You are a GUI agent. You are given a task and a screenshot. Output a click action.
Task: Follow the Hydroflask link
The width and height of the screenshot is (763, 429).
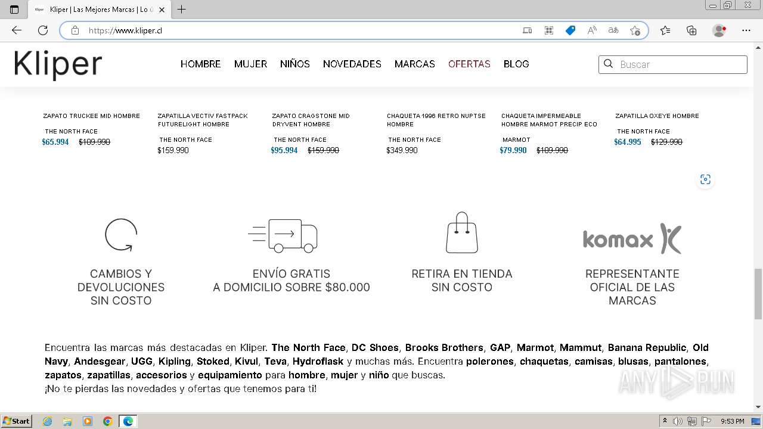pyautogui.click(x=318, y=361)
